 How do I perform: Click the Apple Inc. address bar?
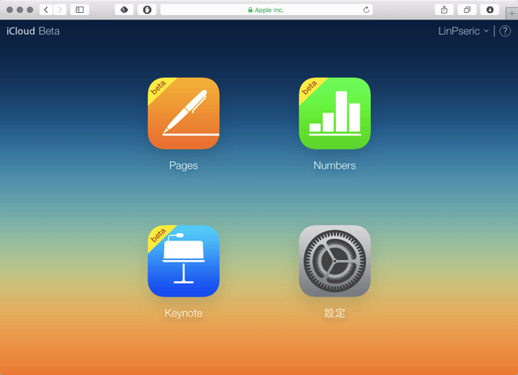(266, 10)
